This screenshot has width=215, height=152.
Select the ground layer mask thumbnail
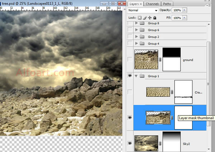click(x=172, y=59)
